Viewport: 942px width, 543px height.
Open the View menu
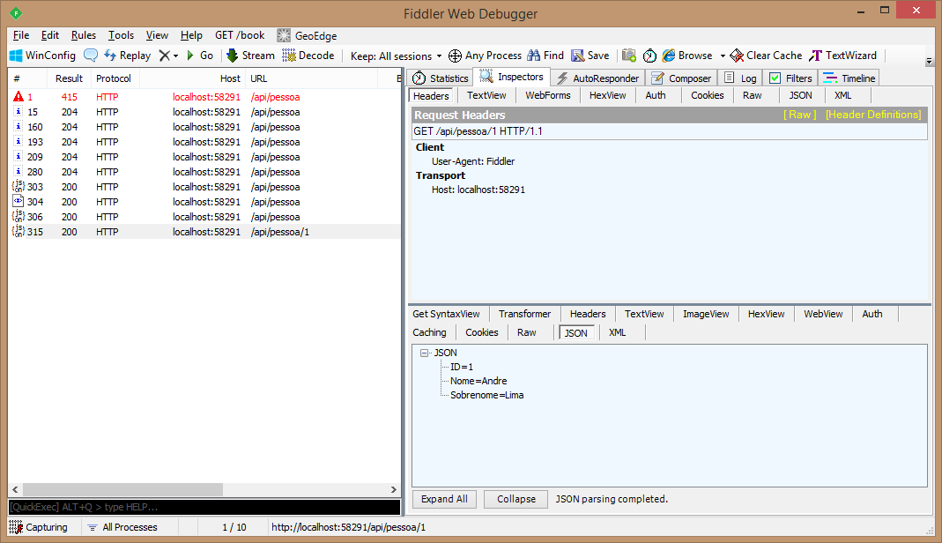pyautogui.click(x=157, y=35)
